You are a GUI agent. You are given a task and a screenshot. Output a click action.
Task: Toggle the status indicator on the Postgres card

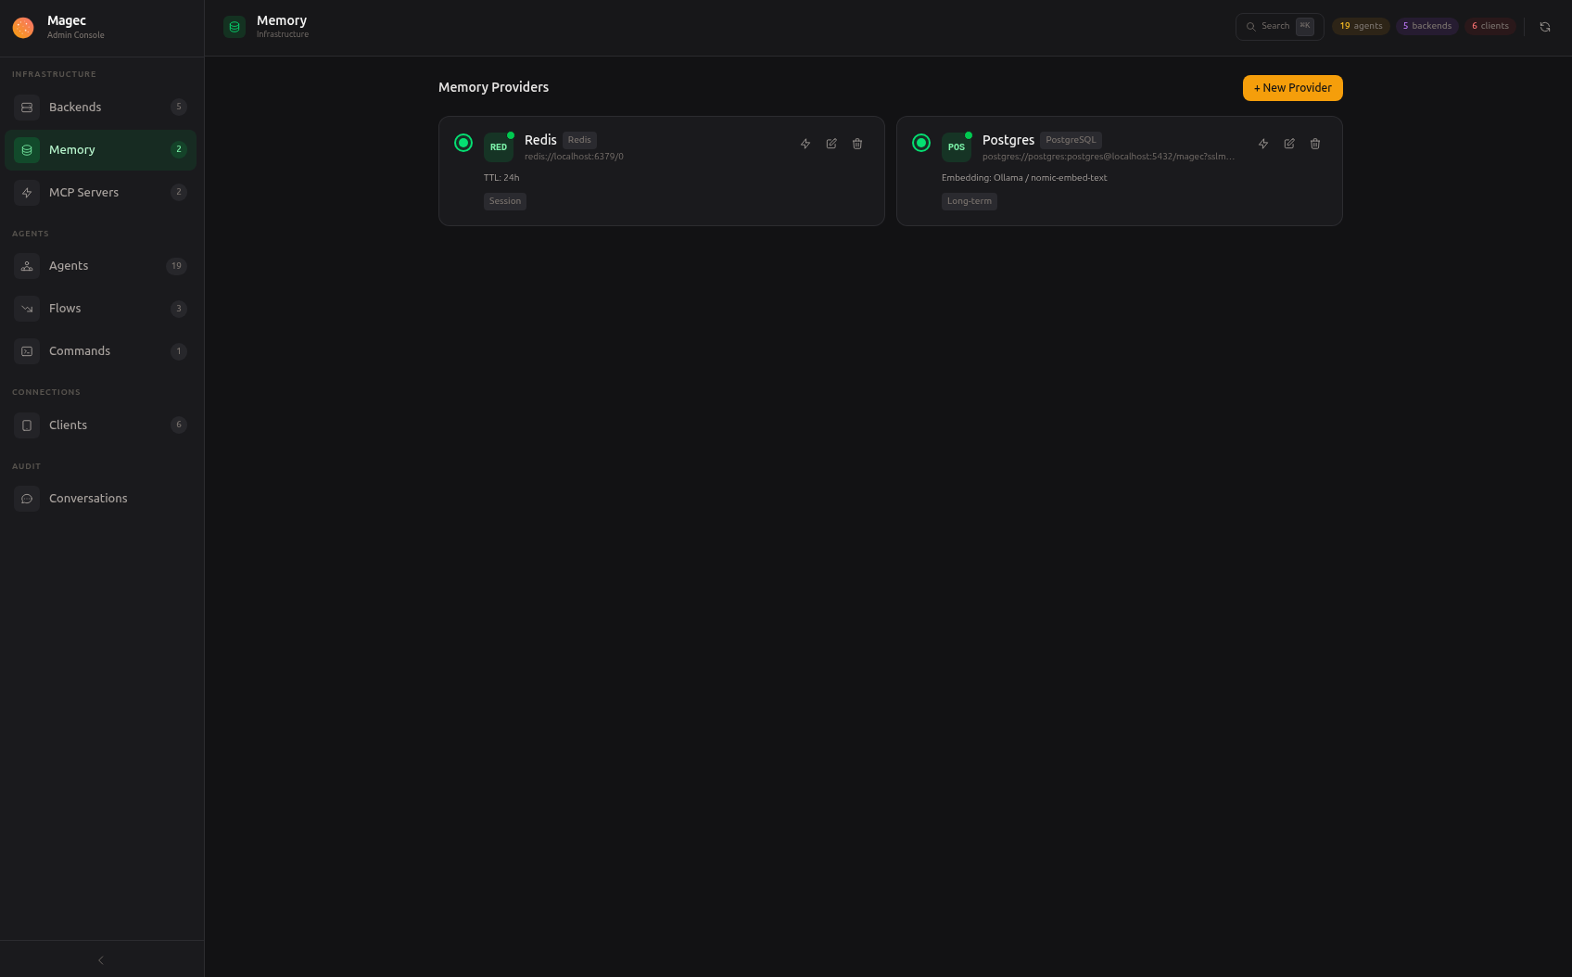click(920, 143)
